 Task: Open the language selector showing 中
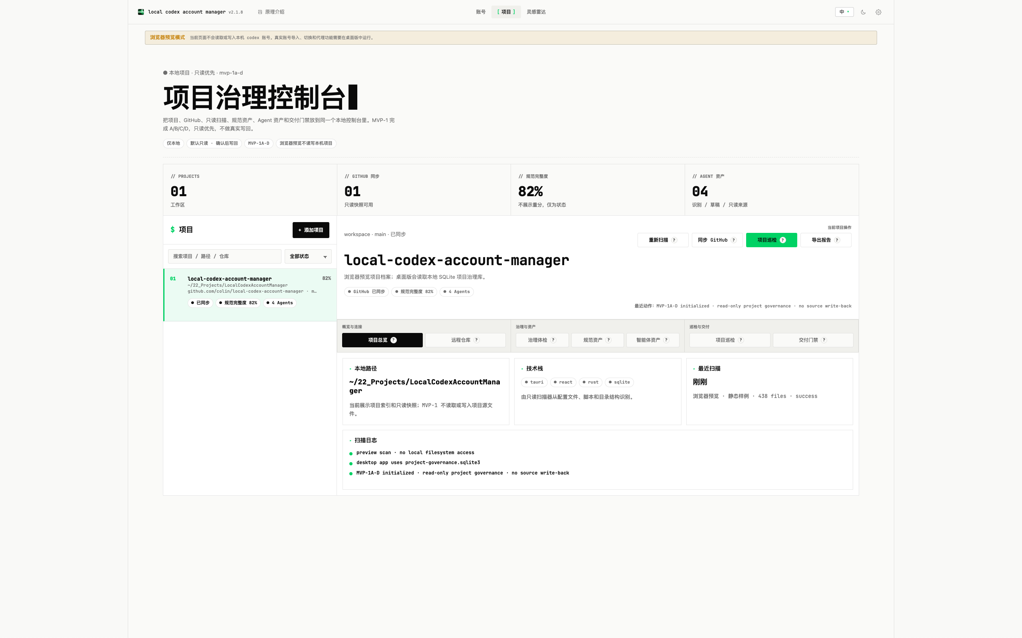tap(844, 12)
